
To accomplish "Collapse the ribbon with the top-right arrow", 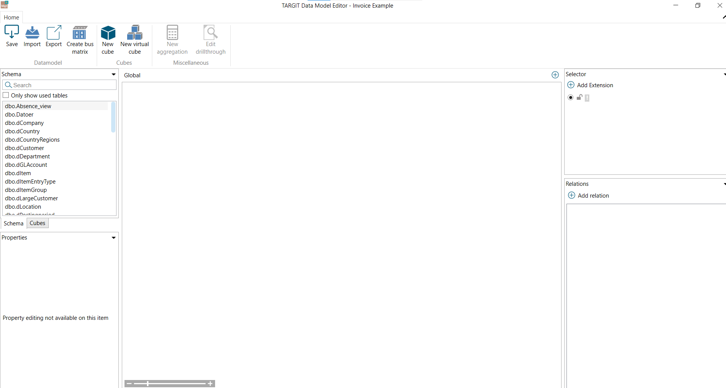I will (724, 17).
